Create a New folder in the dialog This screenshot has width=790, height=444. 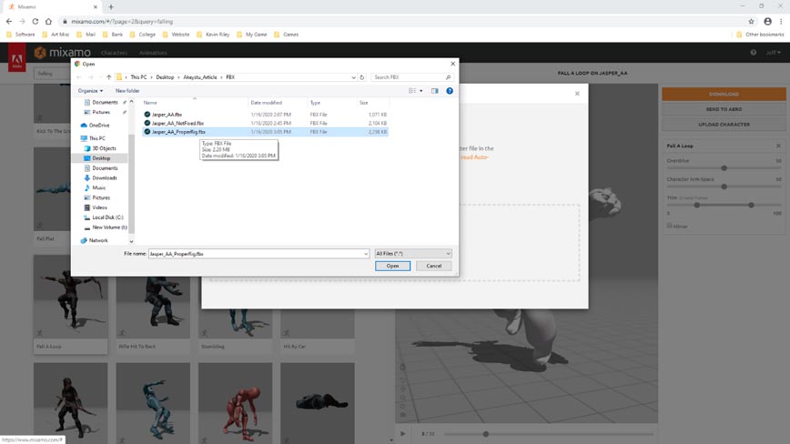point(127,91)
